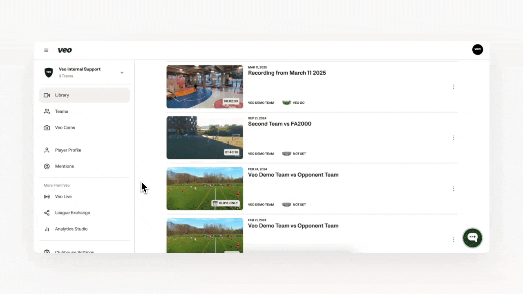Click the Library camera icon
Image resolution: width=523 pixels, height=294 pixels.
[x=47, y=95]
